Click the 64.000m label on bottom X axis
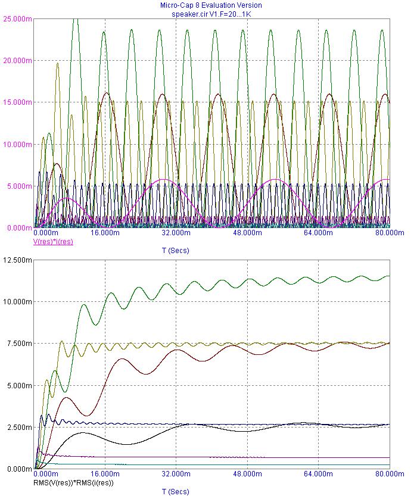Viewport: 417px width, 499px height. (318, 474)
